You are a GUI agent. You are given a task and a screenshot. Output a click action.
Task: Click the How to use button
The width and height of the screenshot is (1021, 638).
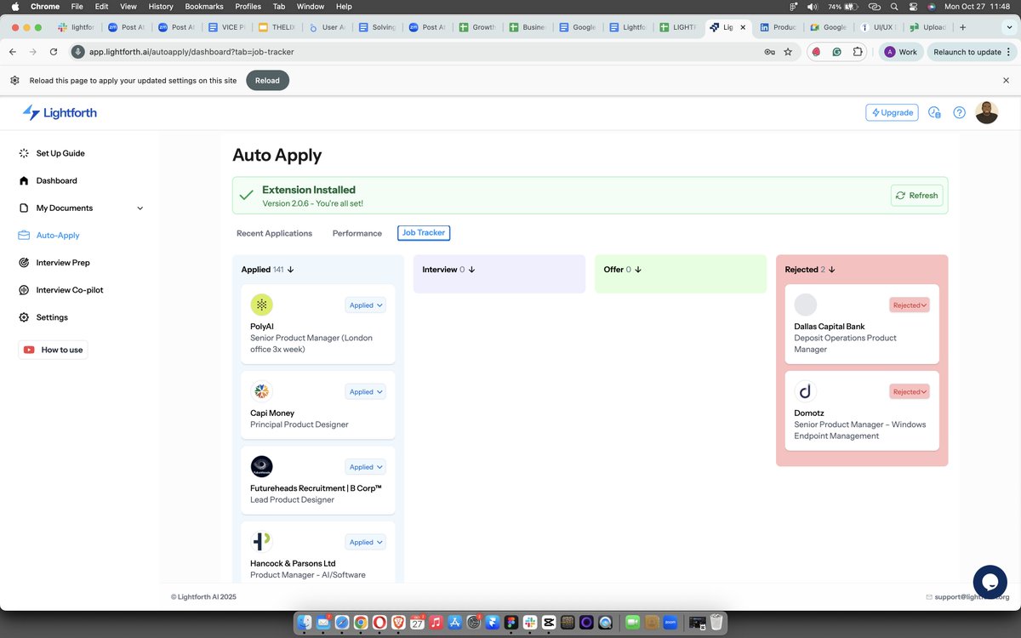point(53,350)
